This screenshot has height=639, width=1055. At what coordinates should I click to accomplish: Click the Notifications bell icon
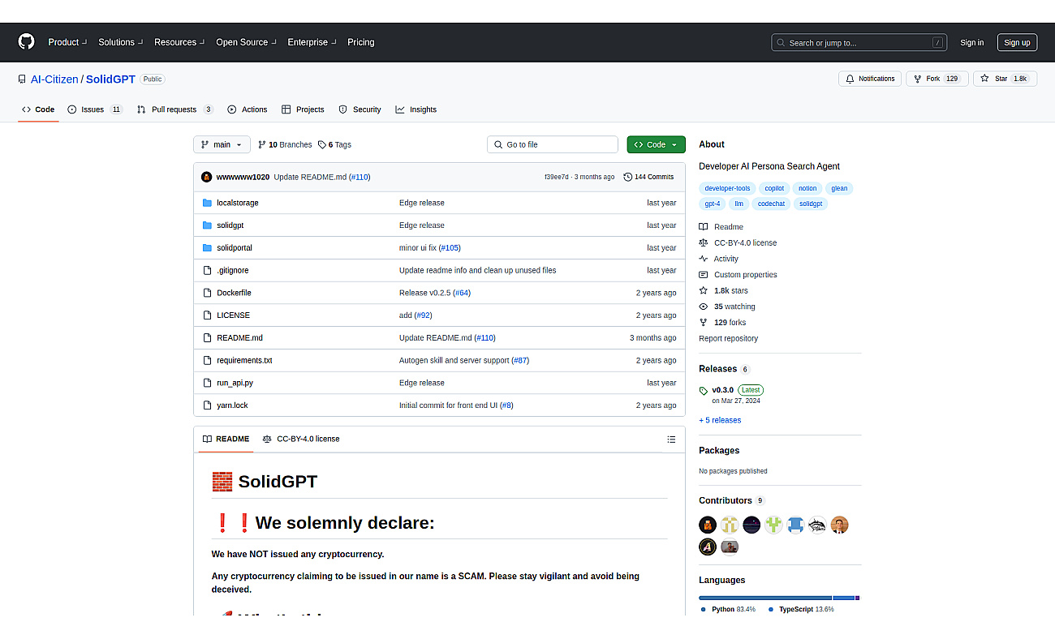pyautogui.click(x=850, y=79)
